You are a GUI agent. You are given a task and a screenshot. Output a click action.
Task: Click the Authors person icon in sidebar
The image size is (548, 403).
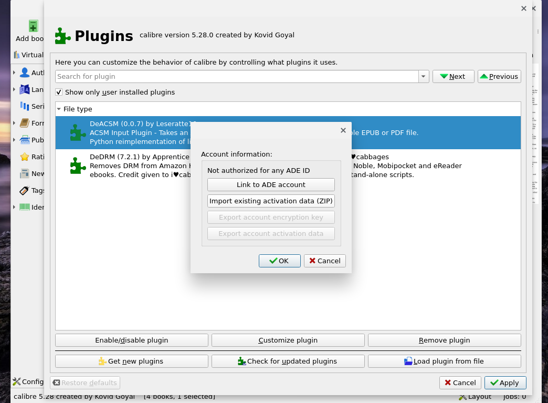point(24,73)
